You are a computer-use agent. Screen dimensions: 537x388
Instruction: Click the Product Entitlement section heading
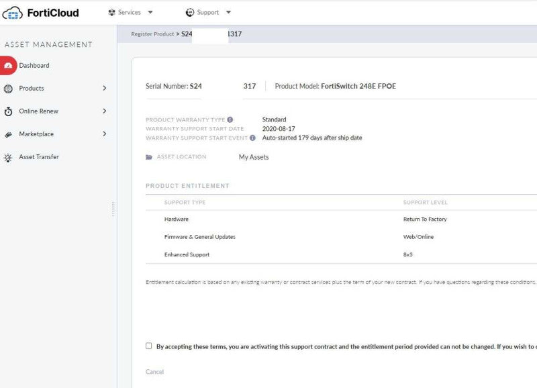[x=187, y=186]
